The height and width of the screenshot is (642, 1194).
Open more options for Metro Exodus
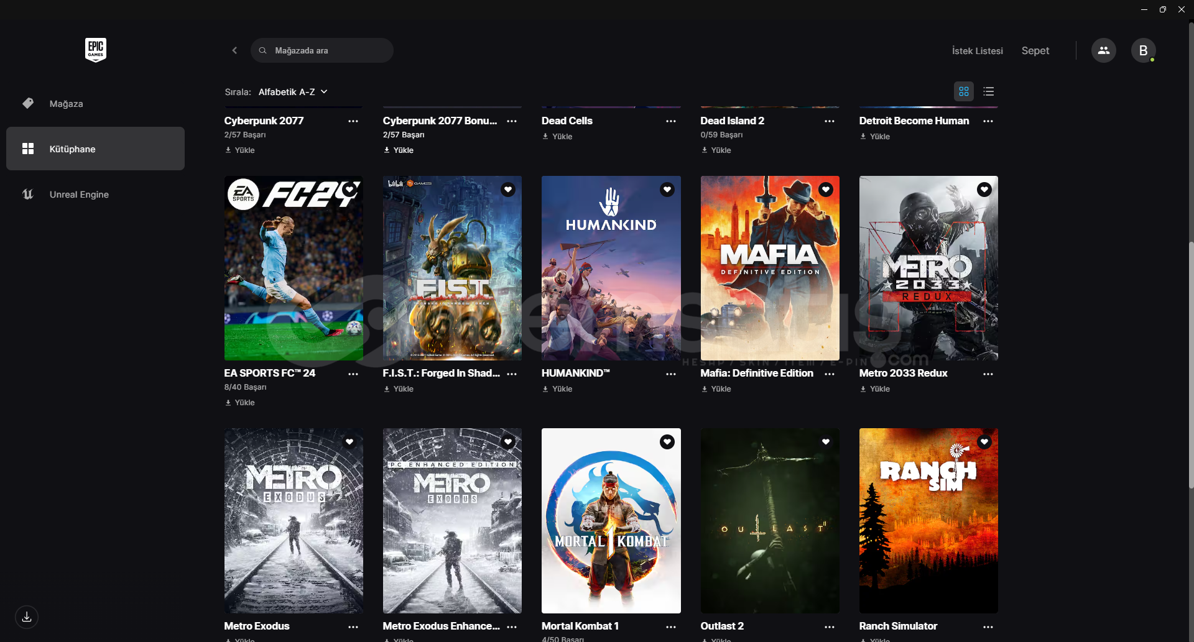point(353,627)
